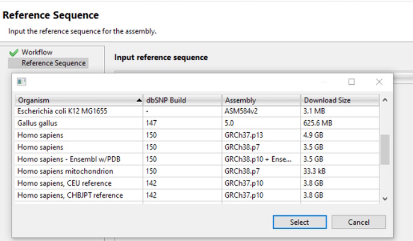This screenshot has width=413, height=241.
Task: Click the Cancel button
Action: [358, 222]
